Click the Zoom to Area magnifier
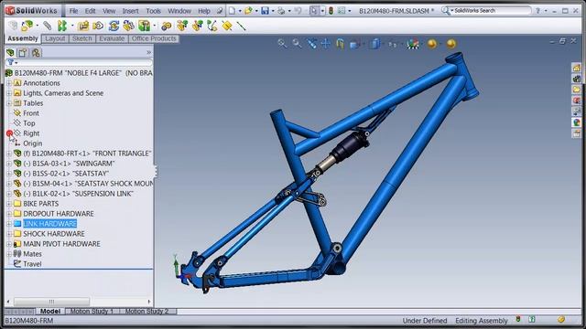Image resolution: width=586 pixels, height=329 pixels. [x=297, y=44]
